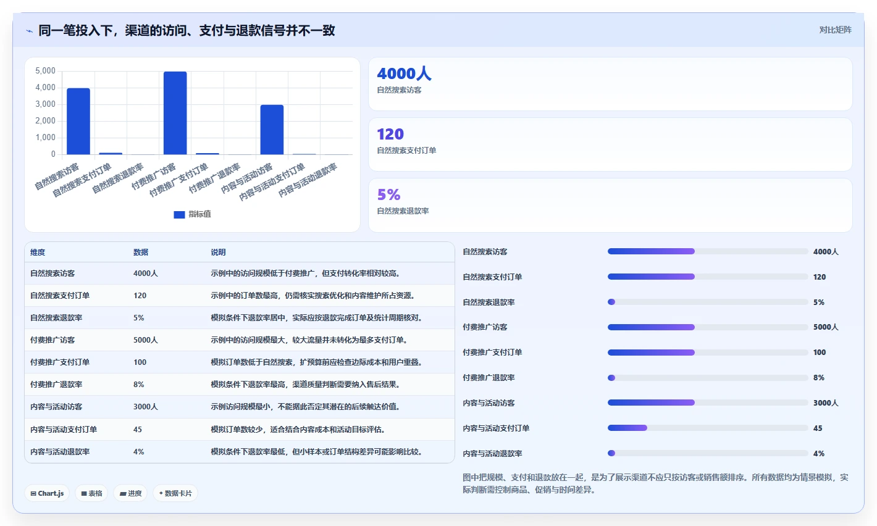Click the 付费推广访客 bar in the chart
This screenshot has width=877, height=526.
(175, 113)
